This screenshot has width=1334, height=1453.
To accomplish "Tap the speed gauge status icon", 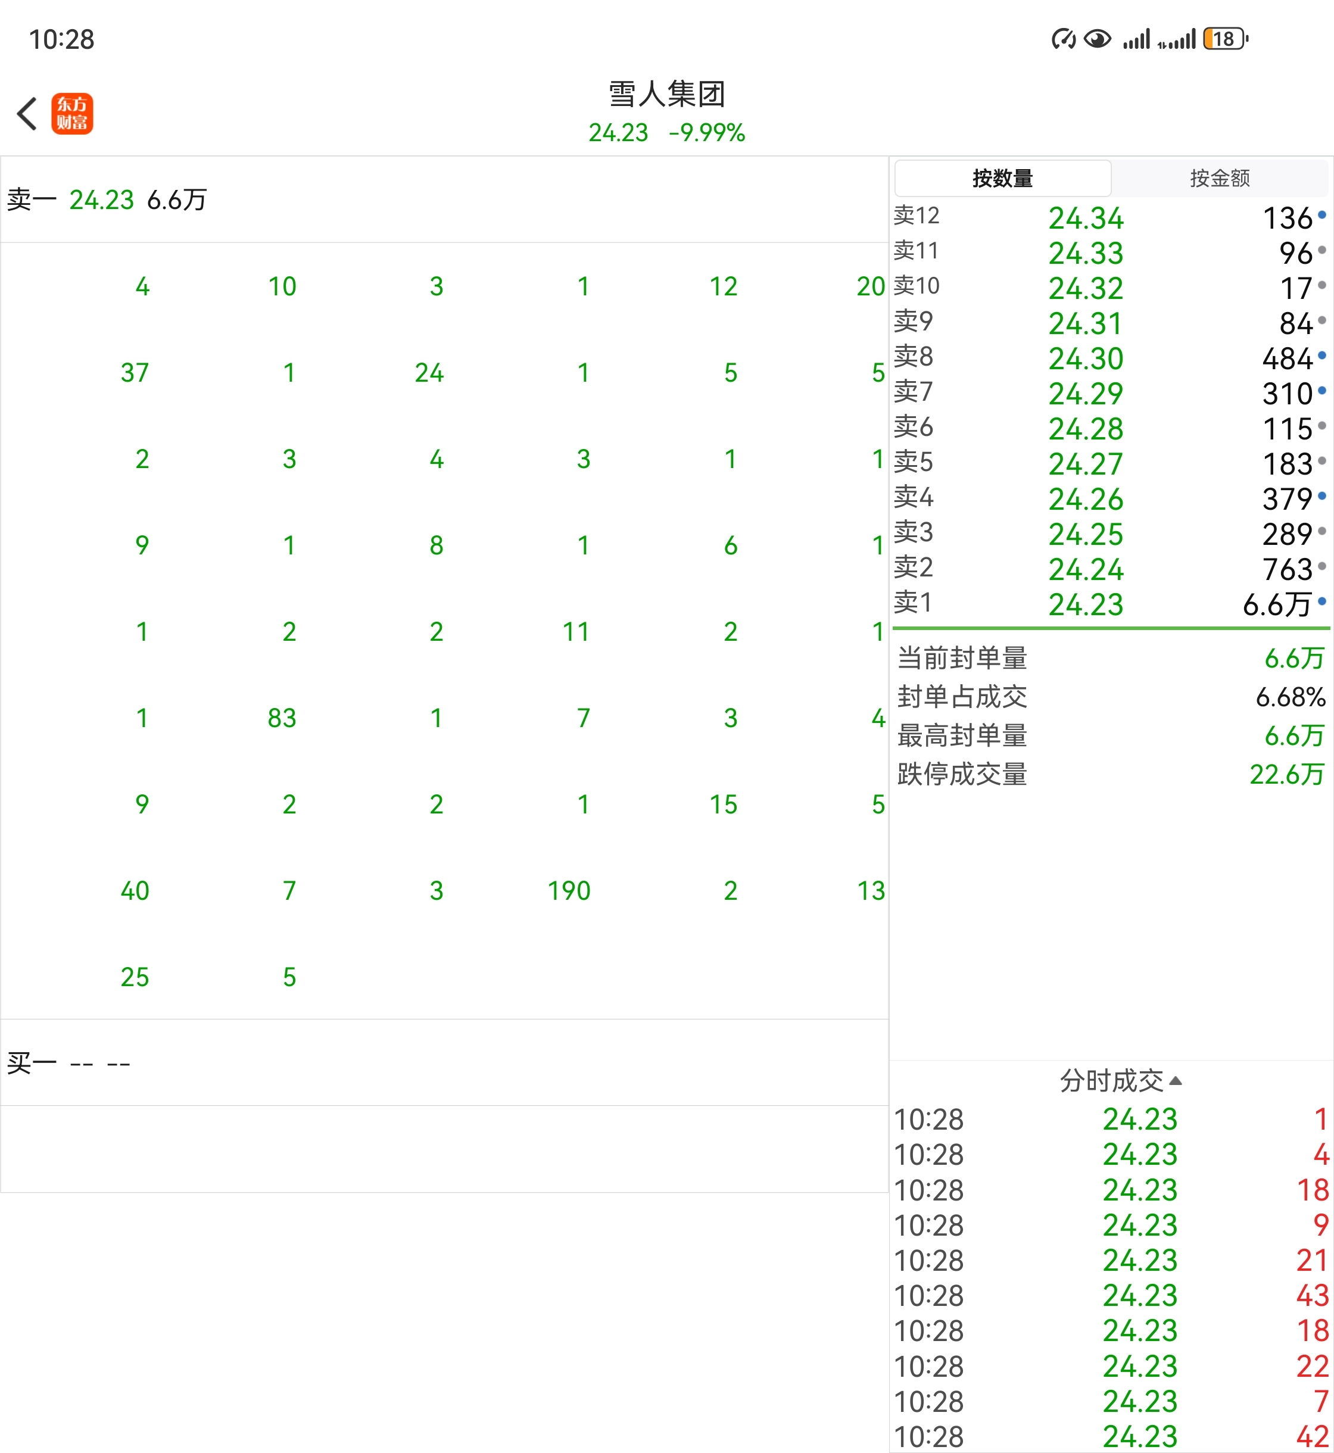I will (x=1063, y=39).
